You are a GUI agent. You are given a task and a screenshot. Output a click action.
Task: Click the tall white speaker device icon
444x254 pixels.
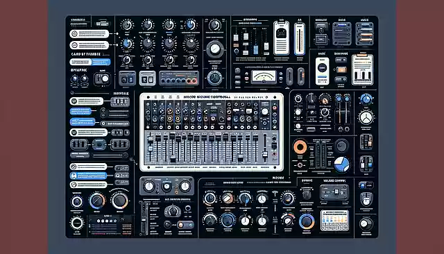(x=281, y=38)
